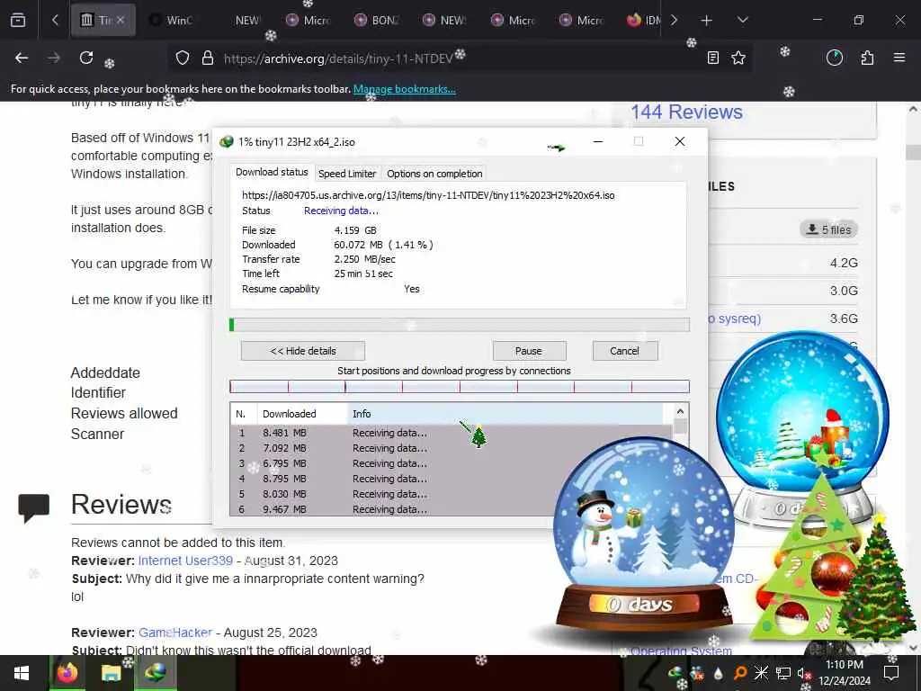Select connection row 2 with 7.092 MB
921x691 pixels.
(x=451, y=448)
